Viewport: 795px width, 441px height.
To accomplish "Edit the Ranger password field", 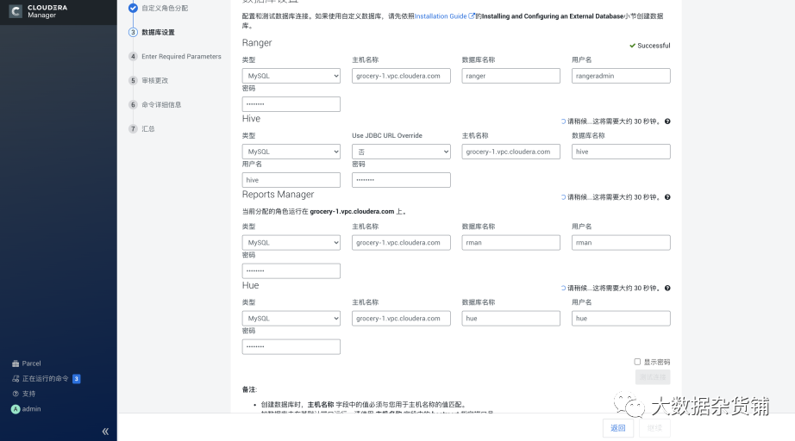I will [x=291, y=104].
